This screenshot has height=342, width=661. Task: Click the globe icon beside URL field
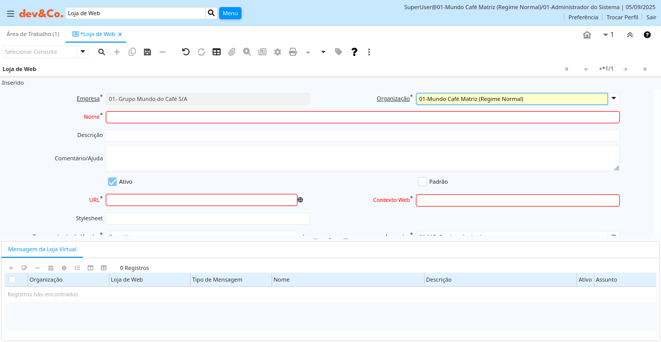[301, 200]
